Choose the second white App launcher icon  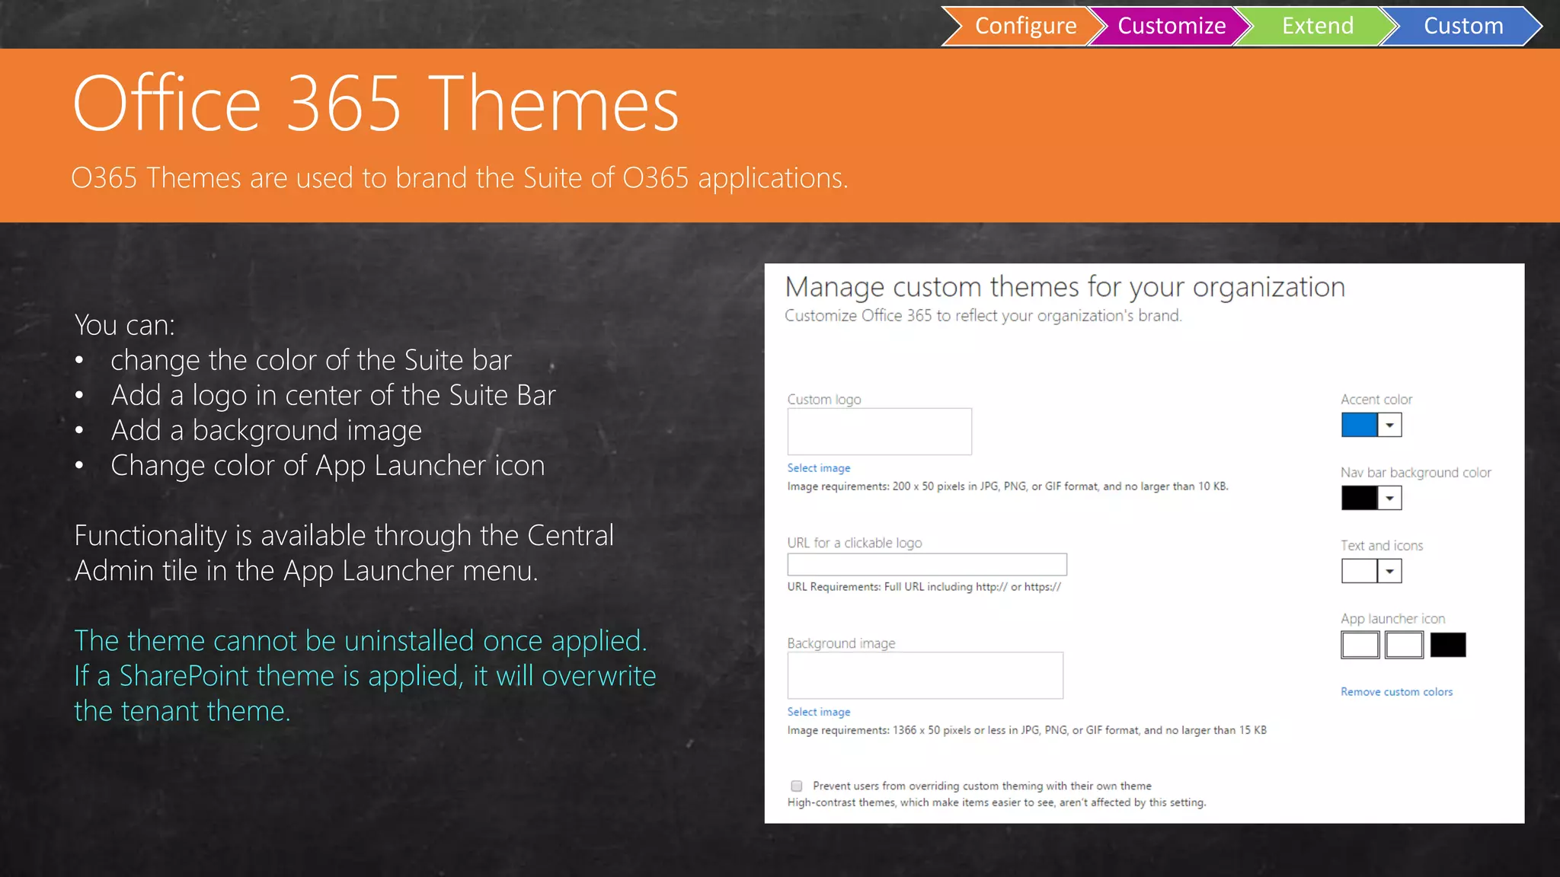pyautogui.click(x=1404, y=645)
